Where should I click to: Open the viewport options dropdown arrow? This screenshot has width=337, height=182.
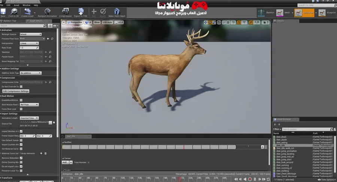pos(64,22)
